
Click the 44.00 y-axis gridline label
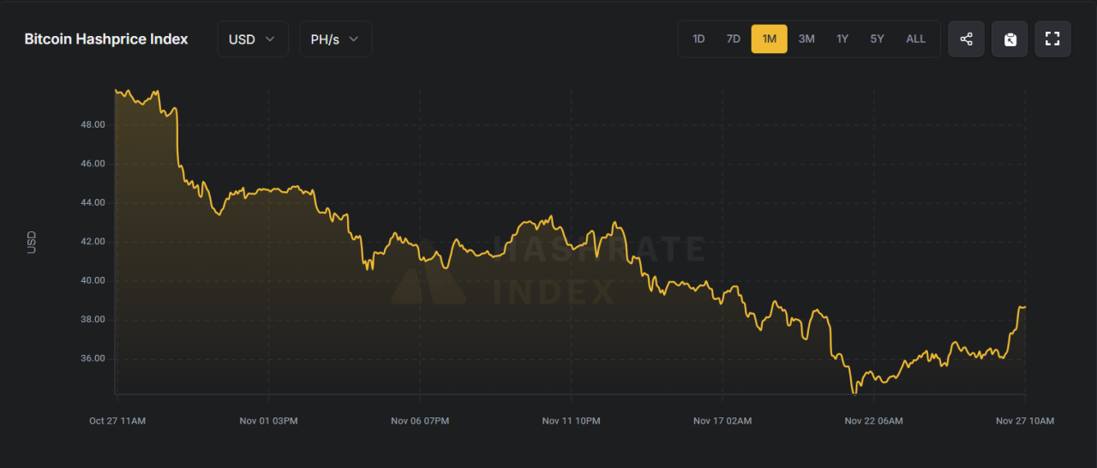click(93, 203)
